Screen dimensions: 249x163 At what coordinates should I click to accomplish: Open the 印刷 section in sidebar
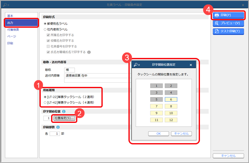[x=10, y=43]
